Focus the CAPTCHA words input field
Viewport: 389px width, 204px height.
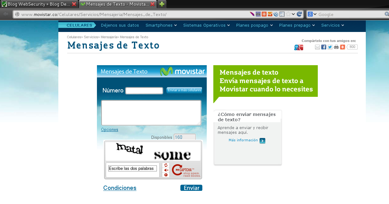tap(132, 169)
